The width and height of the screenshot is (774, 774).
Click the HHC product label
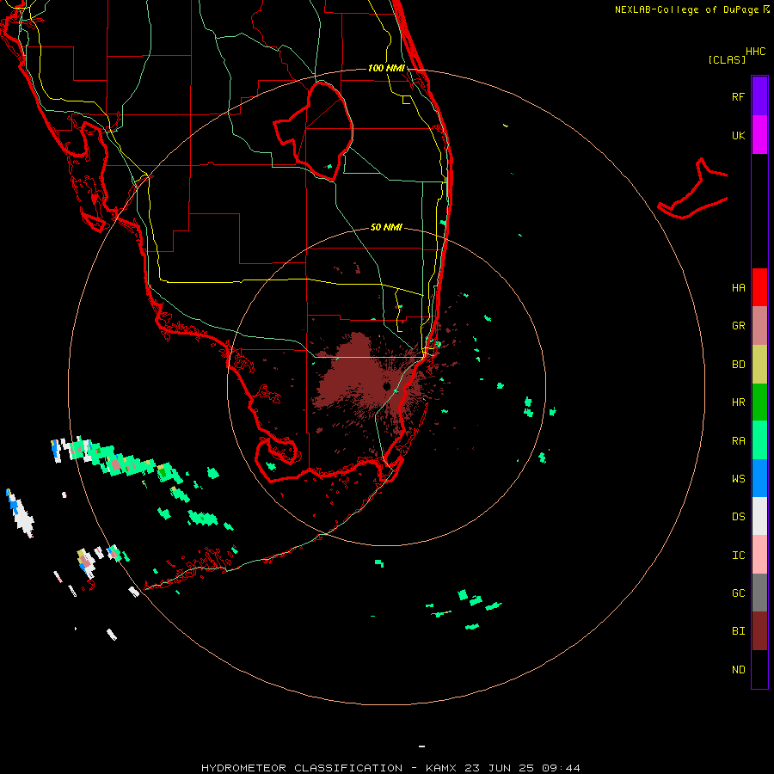755,52
